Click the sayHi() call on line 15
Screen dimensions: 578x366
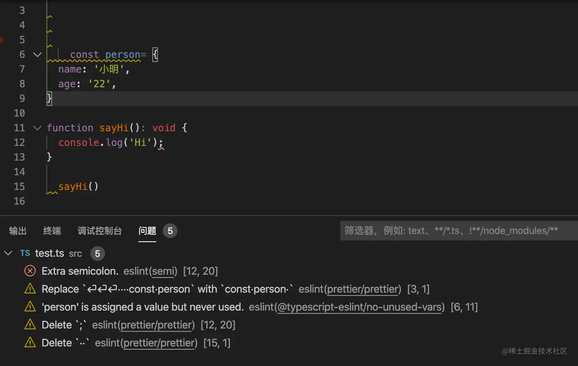[x=78, y=187]
